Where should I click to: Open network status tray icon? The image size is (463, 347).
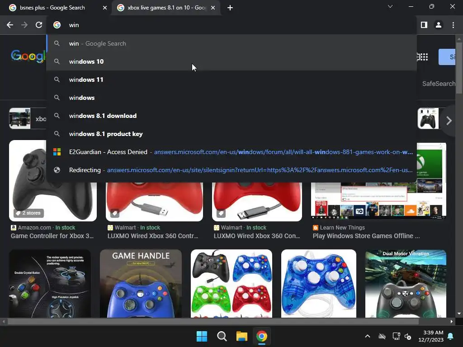click(x=396, y=336)
